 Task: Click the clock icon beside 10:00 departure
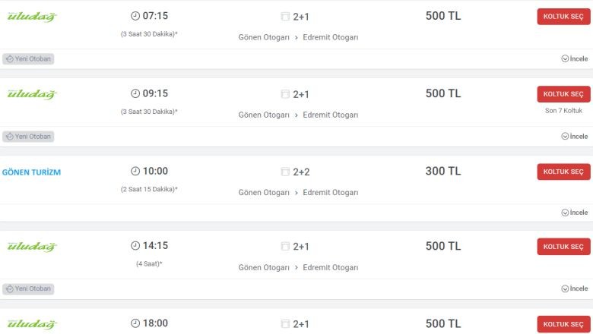point(135,171)
